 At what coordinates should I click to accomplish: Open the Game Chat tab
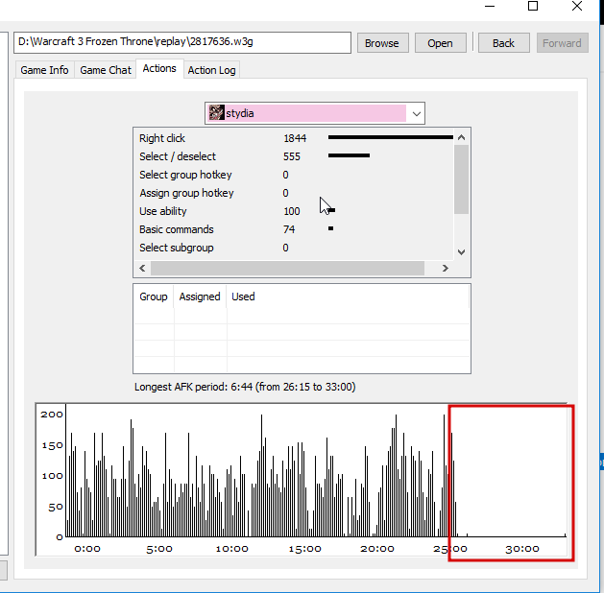pyautogui.click(x=106, y=70)
